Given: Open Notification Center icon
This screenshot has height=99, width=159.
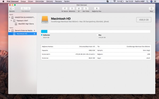Looking at the screenshot, I should click(x=155, y=1).
